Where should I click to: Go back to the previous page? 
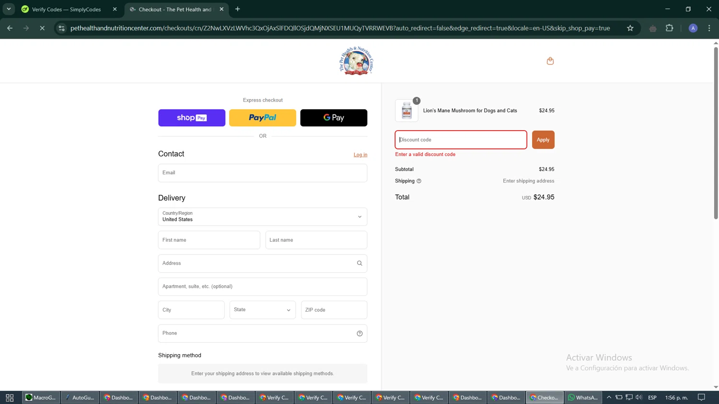[x=10, y=28]
